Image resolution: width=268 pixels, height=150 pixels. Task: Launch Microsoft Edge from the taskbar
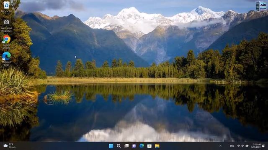click(142, 146)
